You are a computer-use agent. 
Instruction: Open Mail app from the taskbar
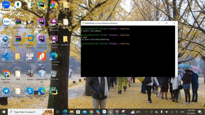(x=85, y=112)
